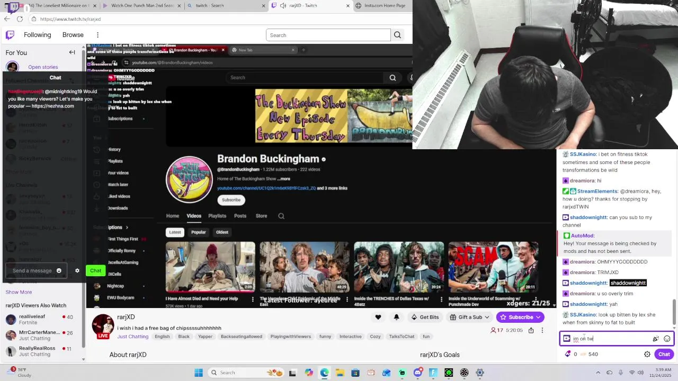Open Discord from taskbar
The image size is (678, 381).
click(x=417, y=373)
